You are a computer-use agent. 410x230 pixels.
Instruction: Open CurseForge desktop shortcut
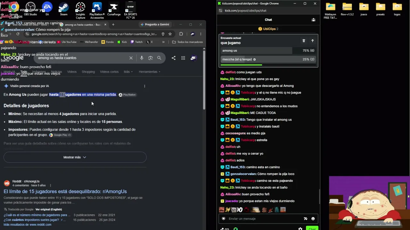coord(114,9)
